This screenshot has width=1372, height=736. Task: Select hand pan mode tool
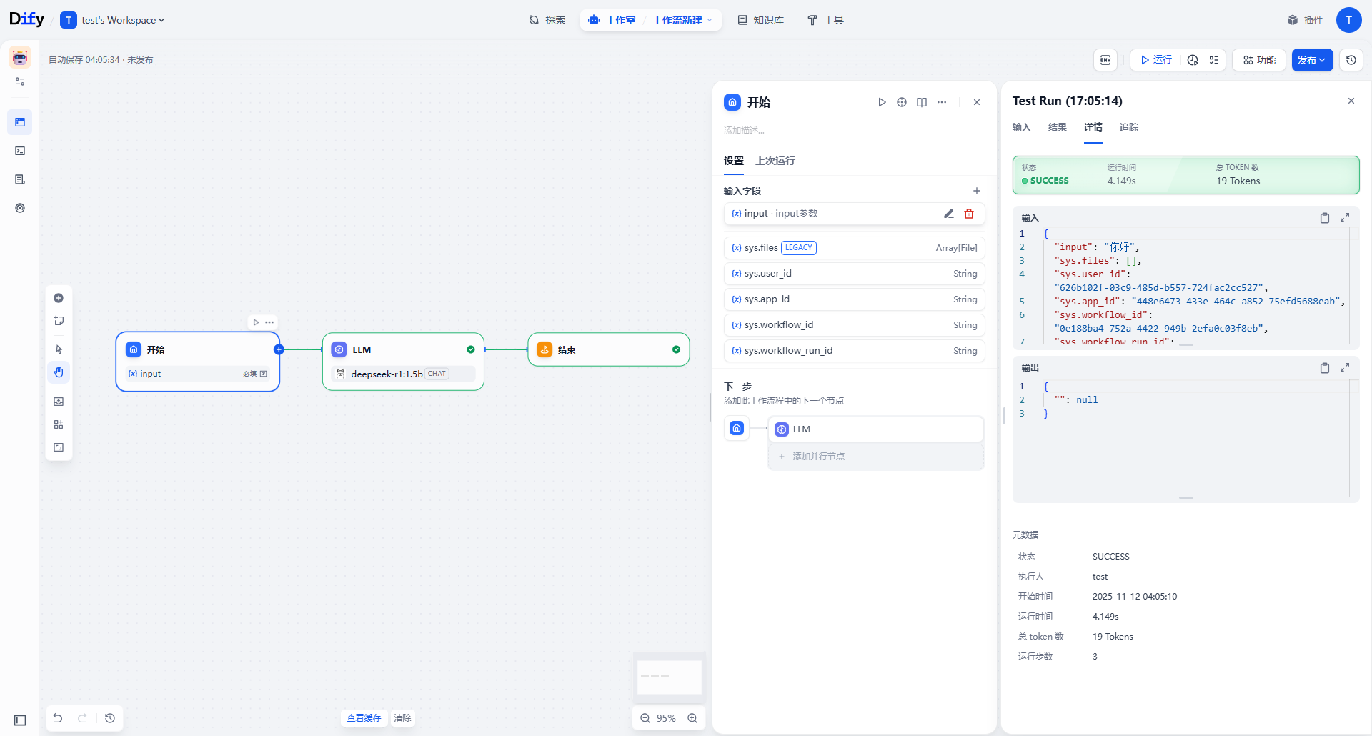59,372
